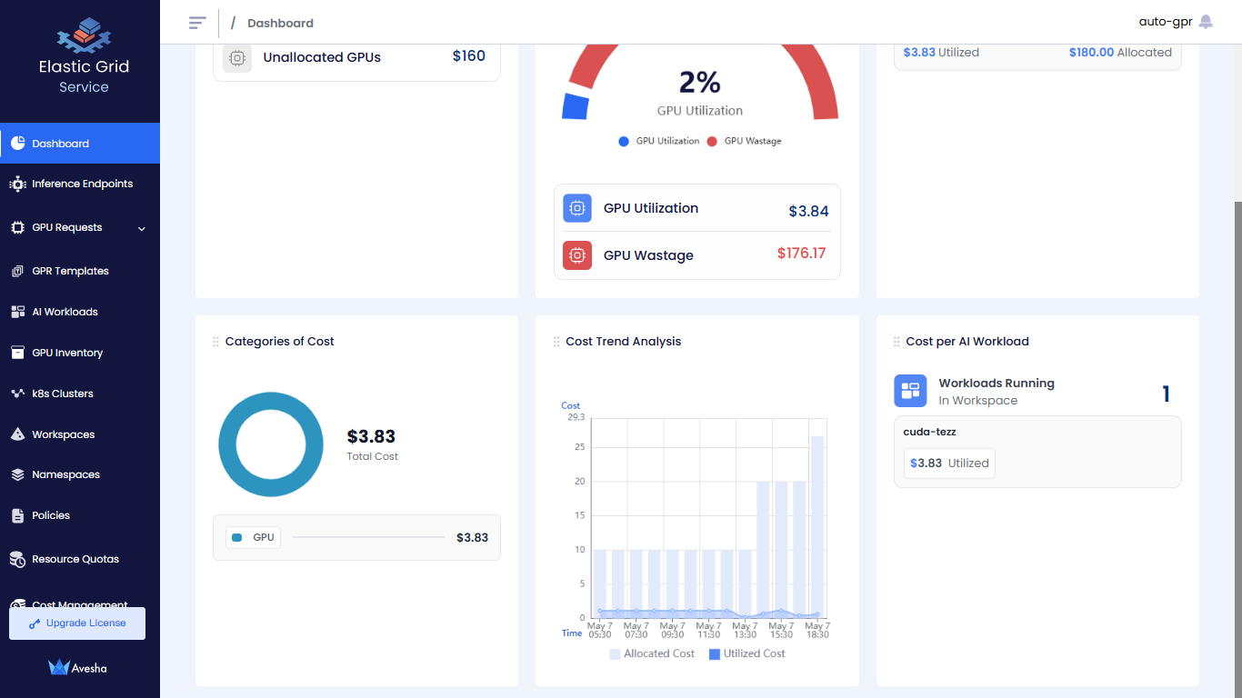Click the Avesha logo at sidebar bottom
Image resolution: width=1242 pixels, height=698 pixels.
pos(76,667)
